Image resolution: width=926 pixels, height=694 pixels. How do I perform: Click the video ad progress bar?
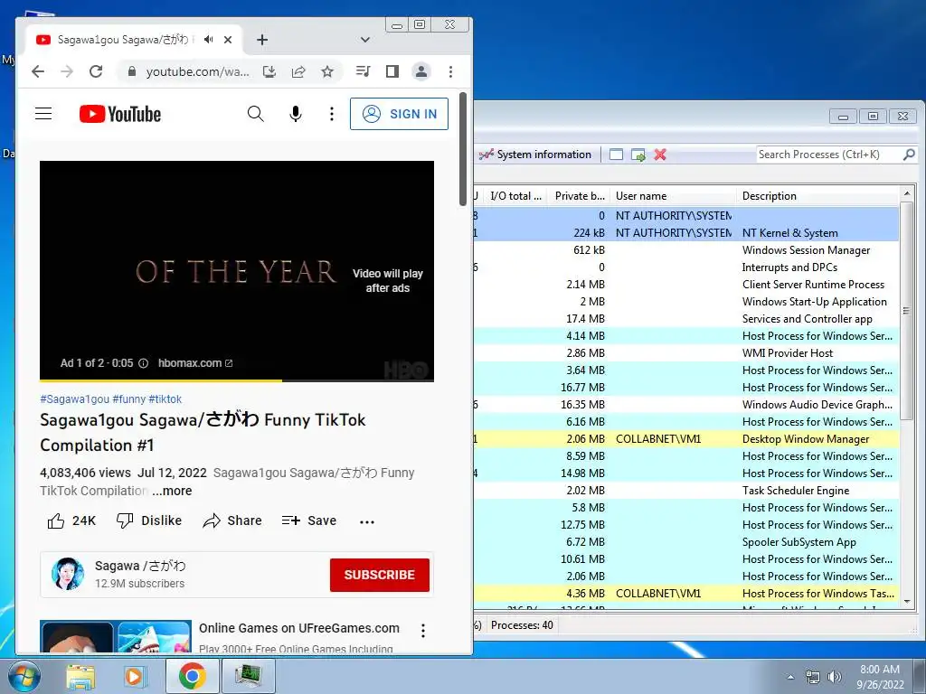point(237,380)
